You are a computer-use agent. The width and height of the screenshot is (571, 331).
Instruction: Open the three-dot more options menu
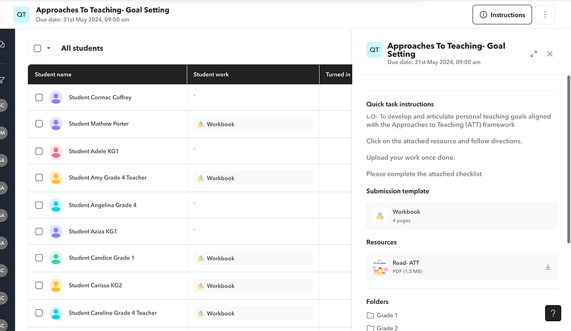(x=545, y=15)
